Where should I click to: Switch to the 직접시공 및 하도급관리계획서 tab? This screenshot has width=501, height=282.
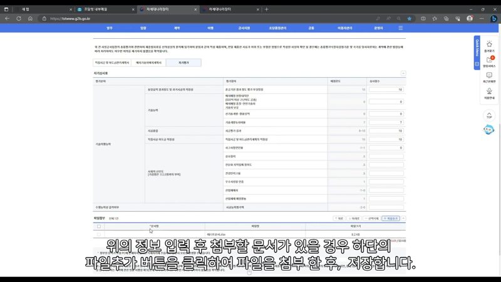click(x=112, y=63)
